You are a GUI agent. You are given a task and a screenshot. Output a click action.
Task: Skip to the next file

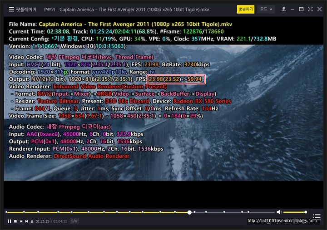26,221
